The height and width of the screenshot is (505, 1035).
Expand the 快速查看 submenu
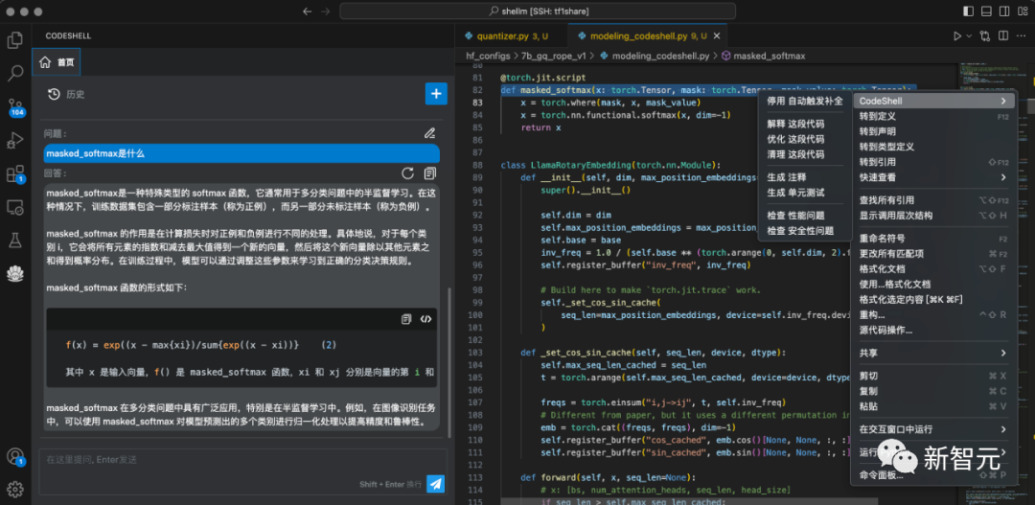(1003, 177)
